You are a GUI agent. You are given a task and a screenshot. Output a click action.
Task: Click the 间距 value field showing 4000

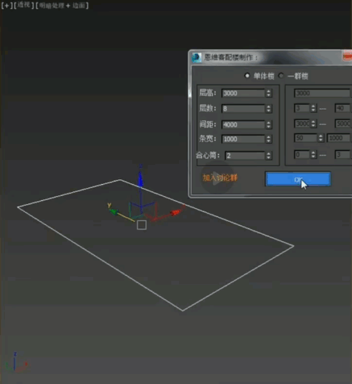pyautogui.click(x=243, y=125)
